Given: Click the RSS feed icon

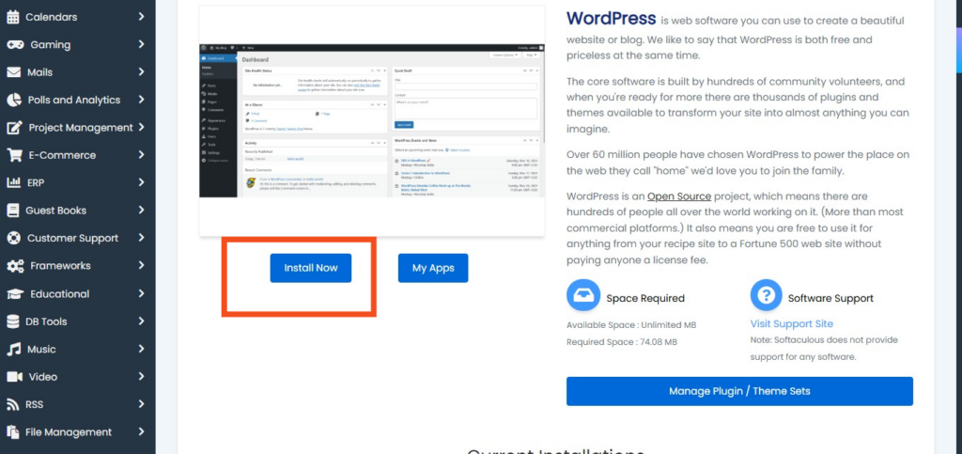Looking at the screenshot, I should click(x=13, y=405).
